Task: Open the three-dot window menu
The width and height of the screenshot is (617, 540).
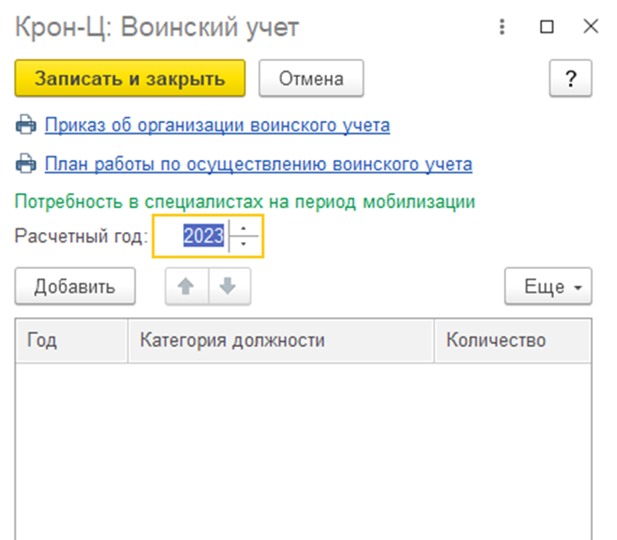Action: click(501, 27)
